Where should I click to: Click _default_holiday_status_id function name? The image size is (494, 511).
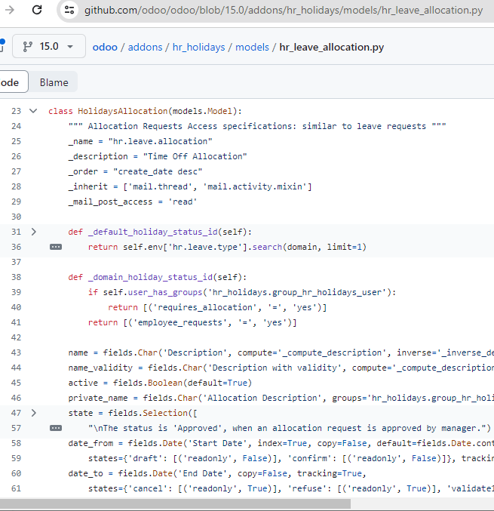click(153, 232)
